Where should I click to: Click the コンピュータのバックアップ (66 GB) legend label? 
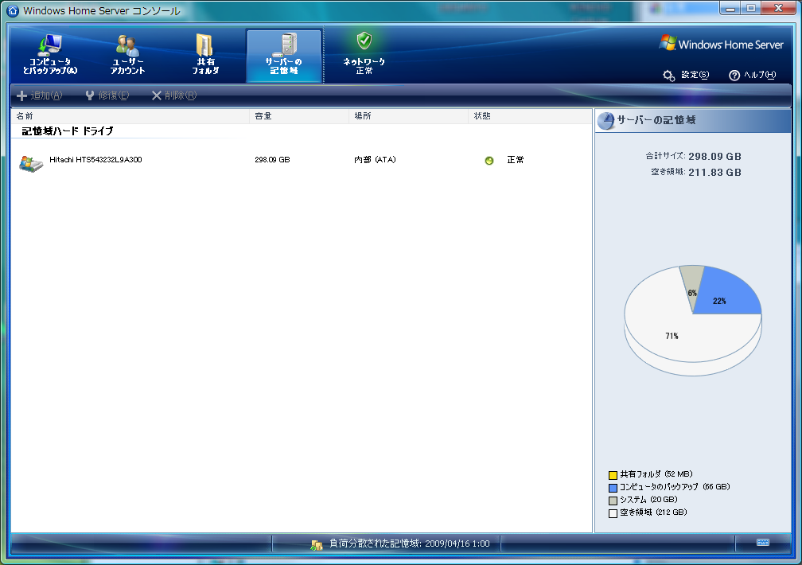click(x=675, y=487)
